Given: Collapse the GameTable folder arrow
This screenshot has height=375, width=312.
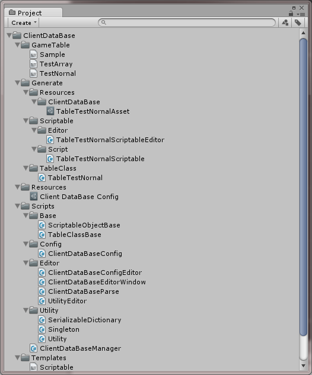Looking at the screenshot, I should (x=18, y=45).
